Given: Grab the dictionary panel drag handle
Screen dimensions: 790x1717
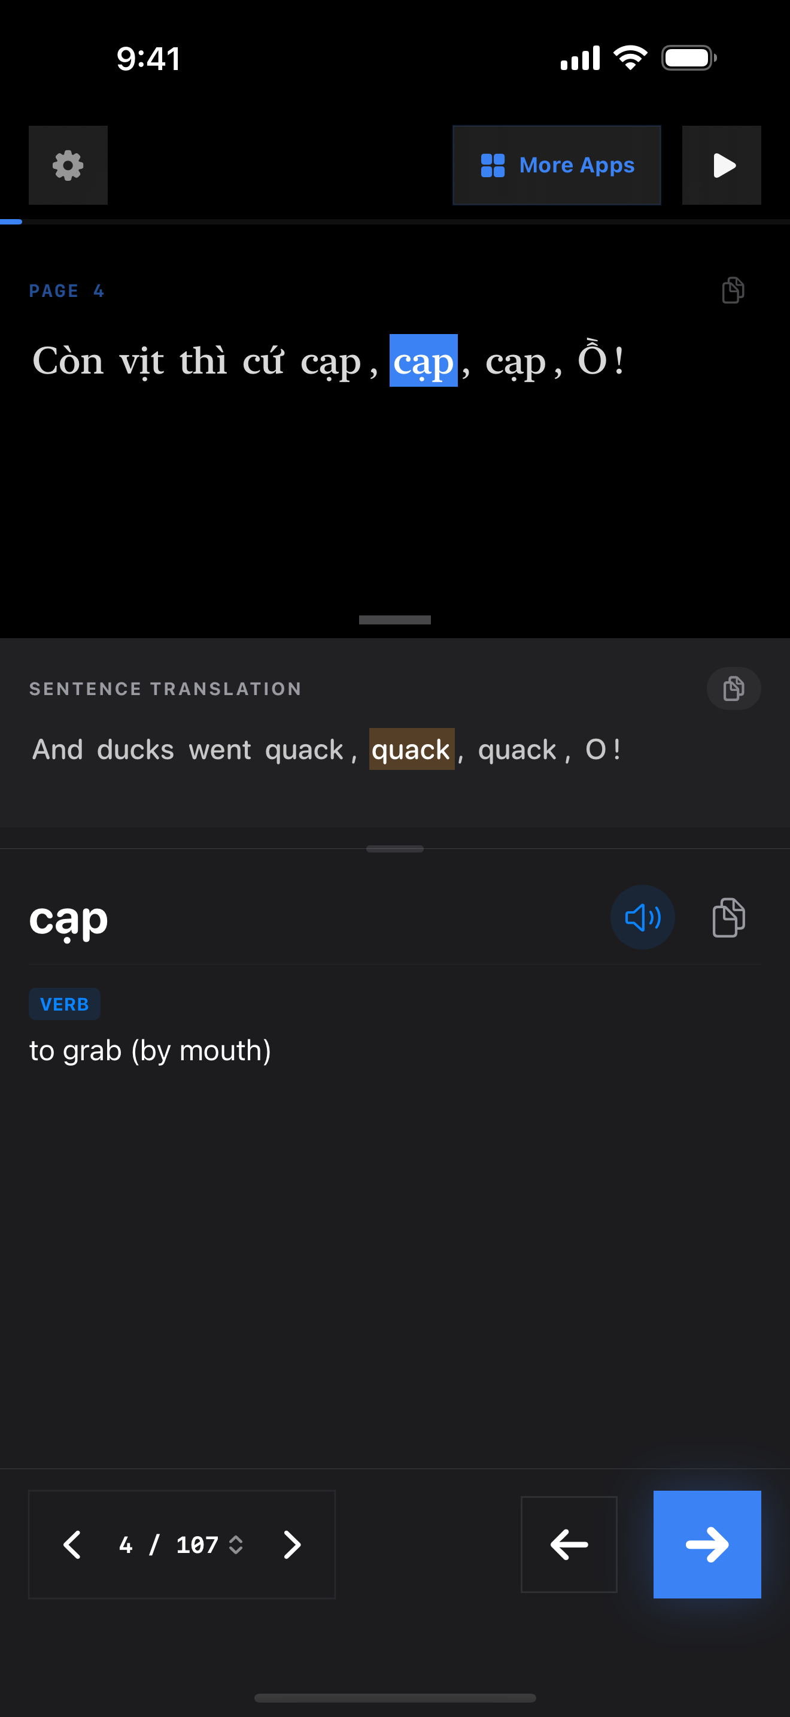Looking at the screenshot, I should [395, 849].
